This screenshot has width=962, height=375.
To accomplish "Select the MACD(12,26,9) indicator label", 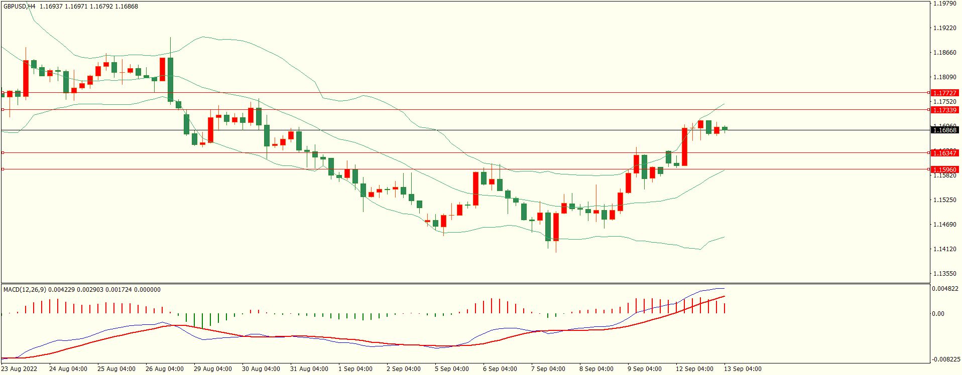I will 25,290.
